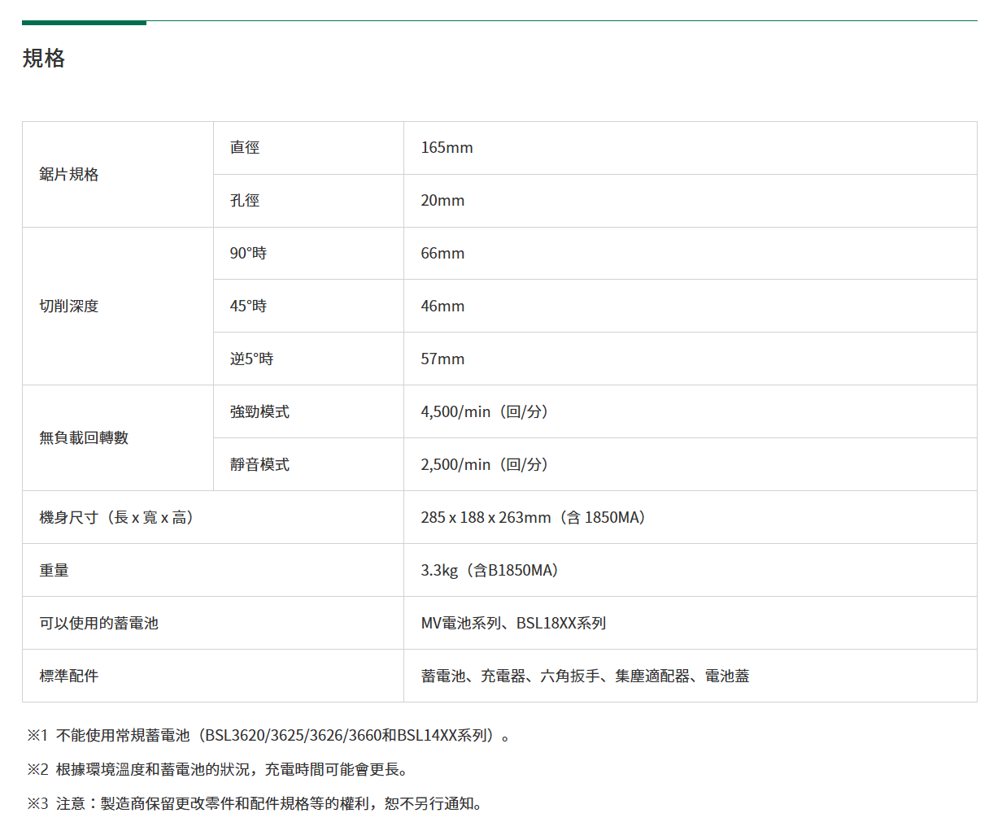Screen dimensions: 989x822
Task: Click the green tab indicator above 規格
Action: tap(84, 23)
